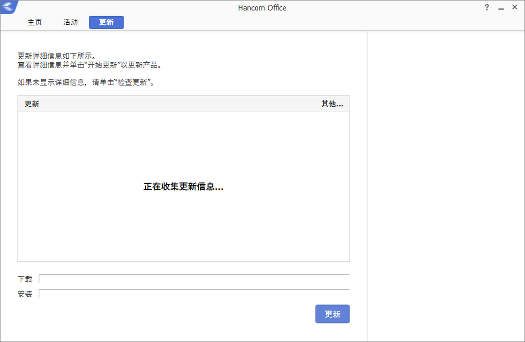Click the 下载 progress bar
Viewport: 525px width, 342px height.
pos(194,279)
